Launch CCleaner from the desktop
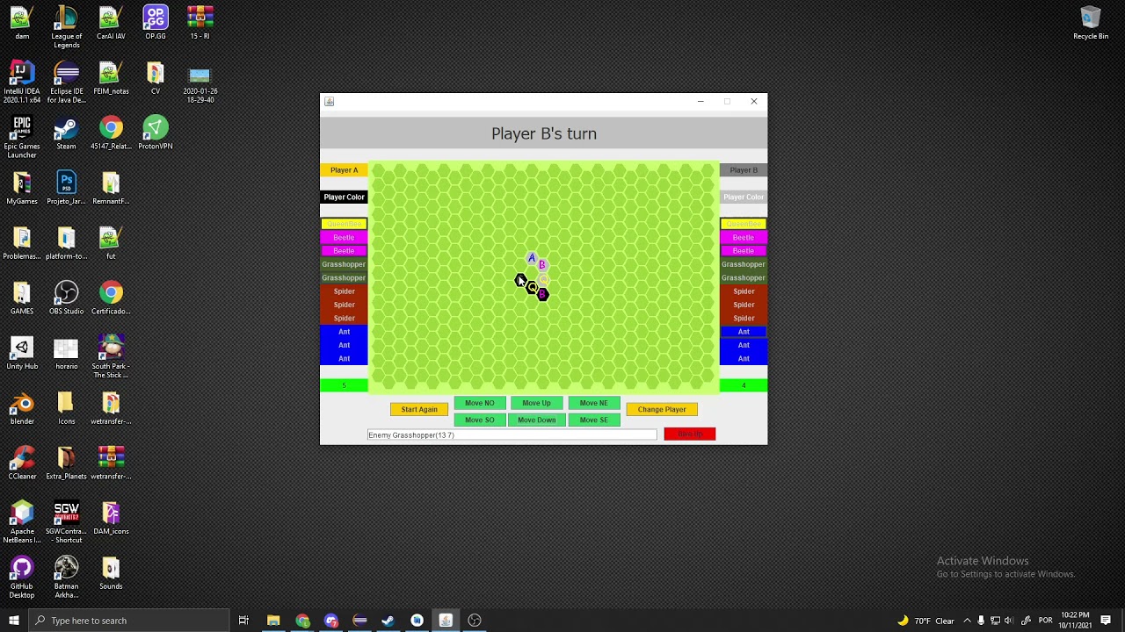The image size is (1125, 632). coord(22,463)
